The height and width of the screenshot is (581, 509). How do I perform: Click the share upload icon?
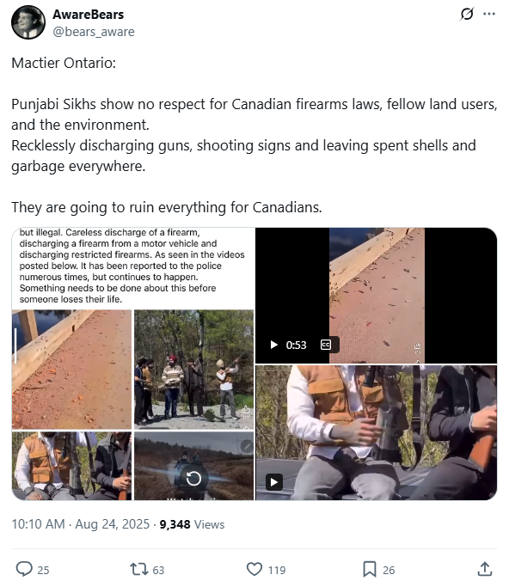tap(485, 569)
